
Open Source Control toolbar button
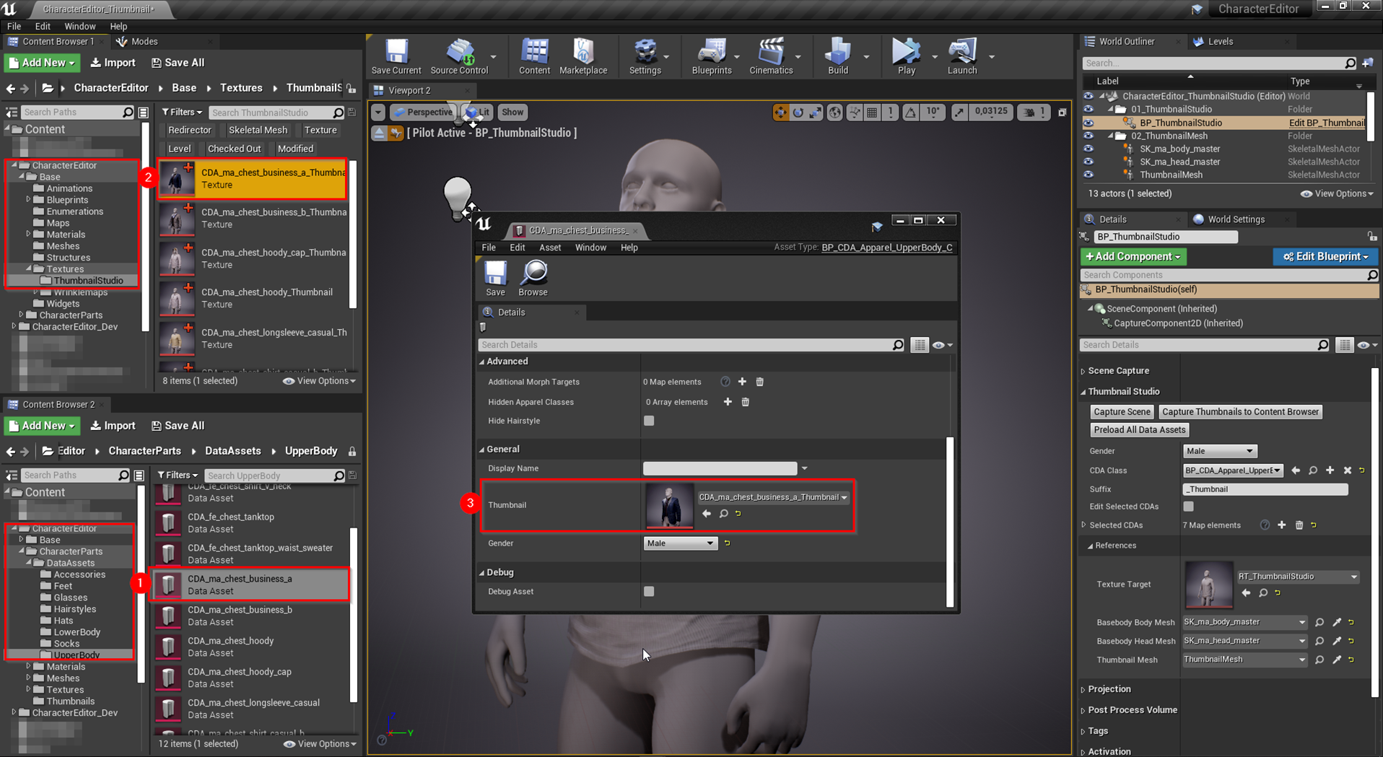pyautogui.click(x=459, y=56)
